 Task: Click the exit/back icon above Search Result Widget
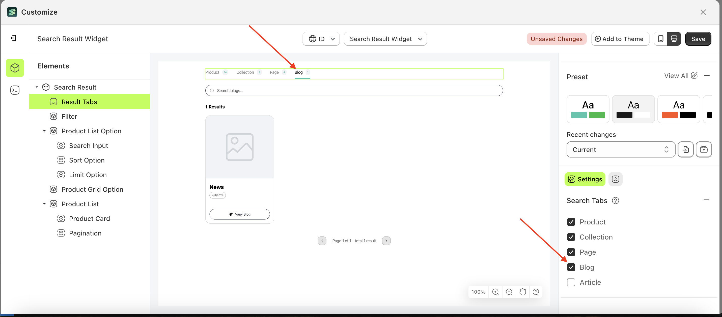pyautogui.click(x=13, y=38)
